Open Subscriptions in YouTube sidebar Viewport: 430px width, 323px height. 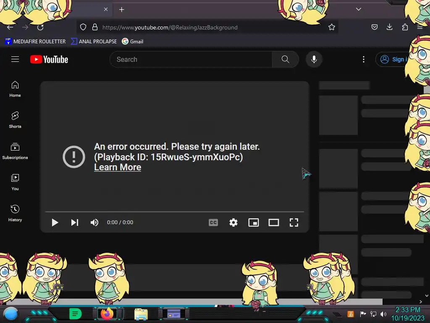click(15, 151)
